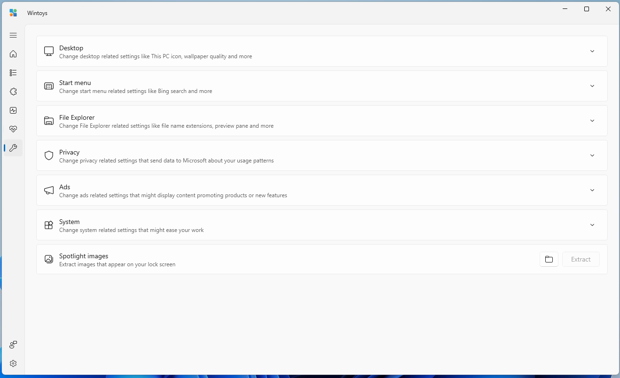Expand the File Explorer section chevron
The image size is (620, 378).
tap(592, 121)
